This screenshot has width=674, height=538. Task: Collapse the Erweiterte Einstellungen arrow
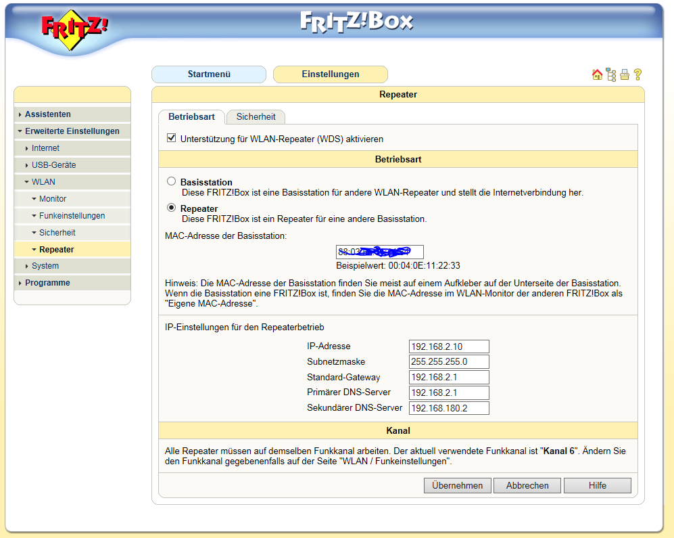coord(20,131)
